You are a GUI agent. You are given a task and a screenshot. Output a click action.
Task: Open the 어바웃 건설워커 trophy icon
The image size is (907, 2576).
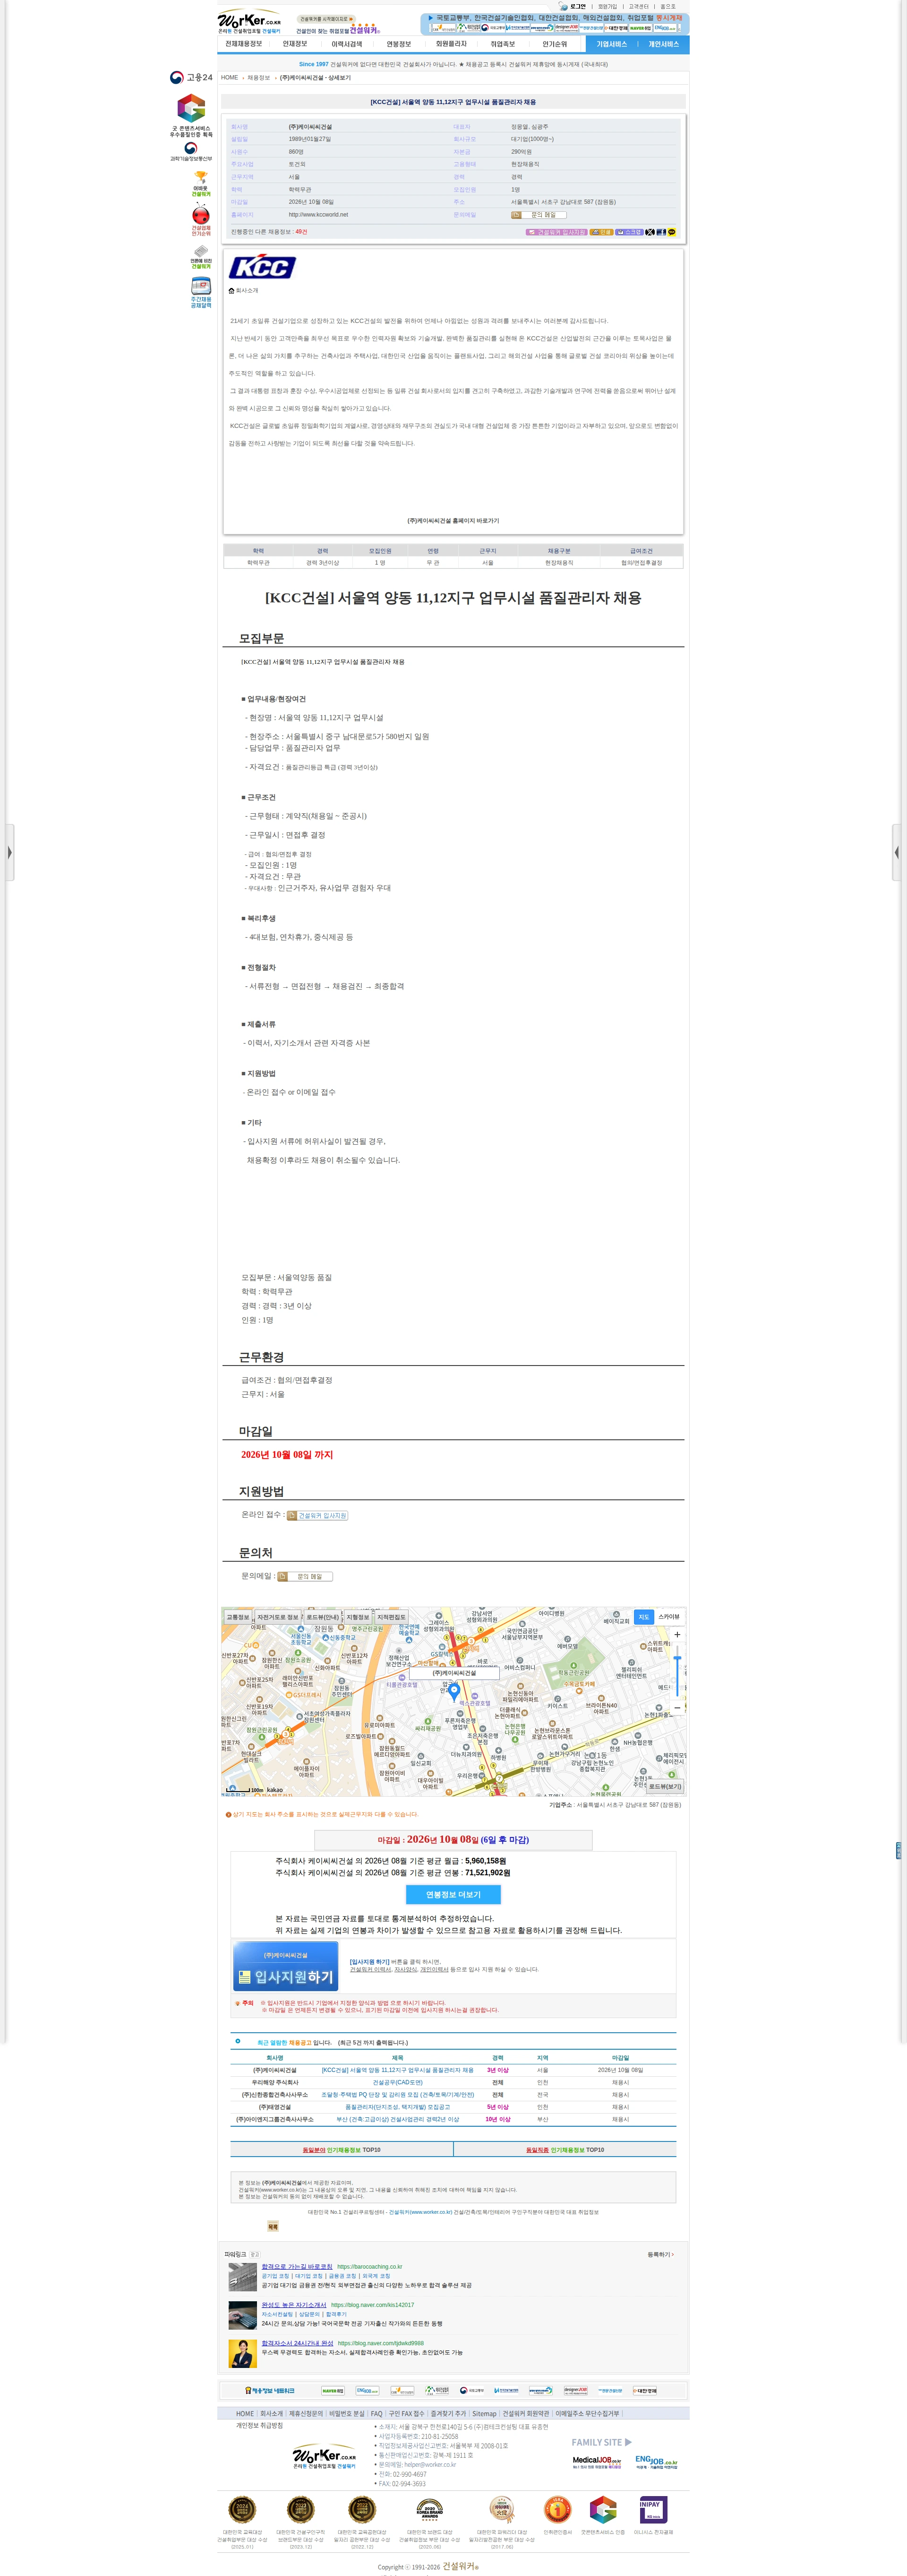click(x=201, y=183)
